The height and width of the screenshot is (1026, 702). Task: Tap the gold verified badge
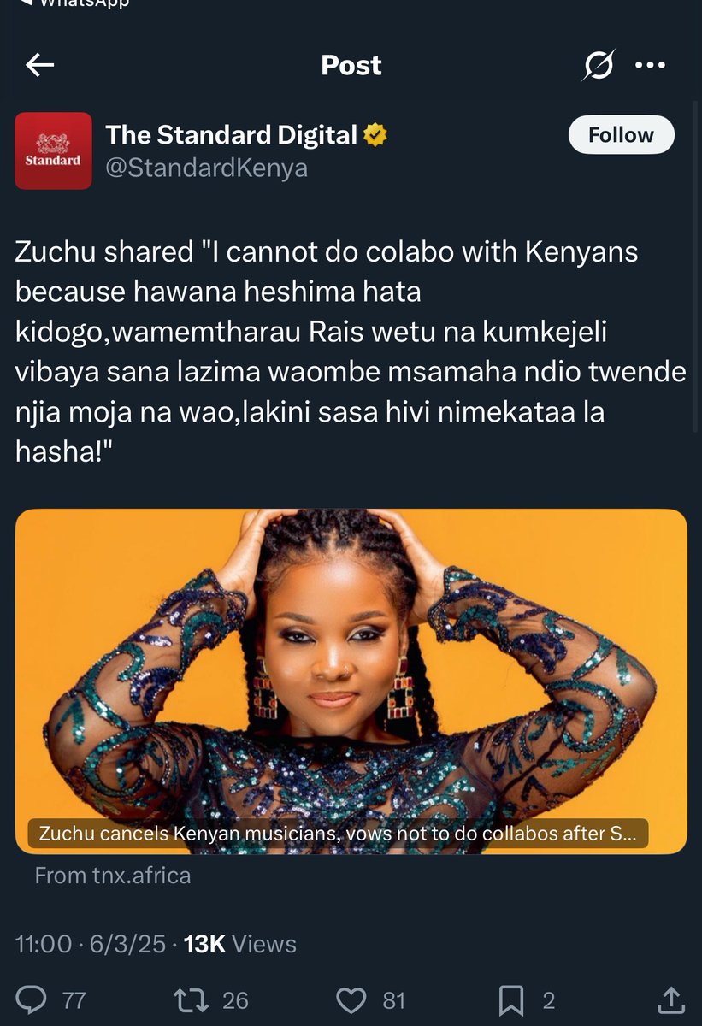coord(375,134)
